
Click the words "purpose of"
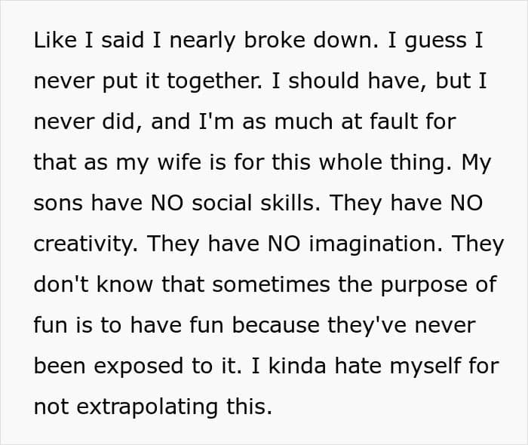[439, 285]
